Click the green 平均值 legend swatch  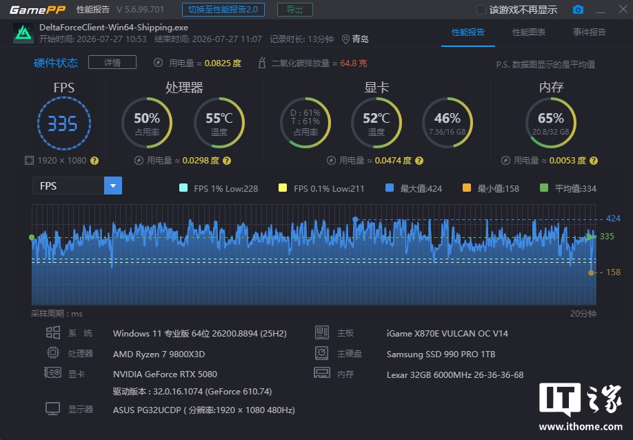[x=544, y=188]
